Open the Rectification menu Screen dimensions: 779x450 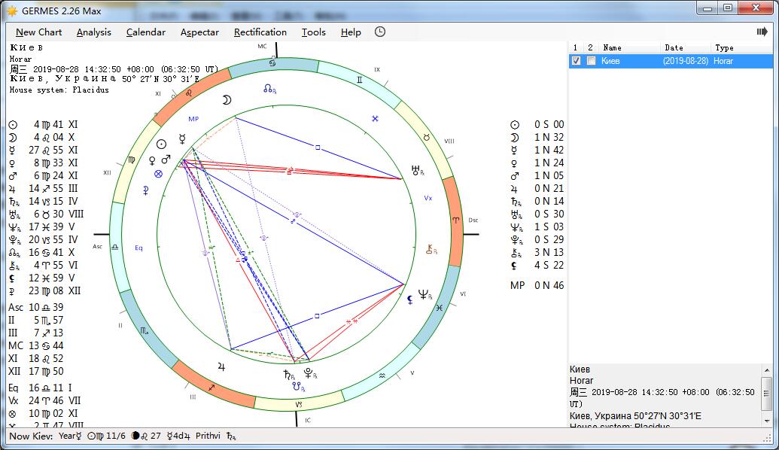260,32
